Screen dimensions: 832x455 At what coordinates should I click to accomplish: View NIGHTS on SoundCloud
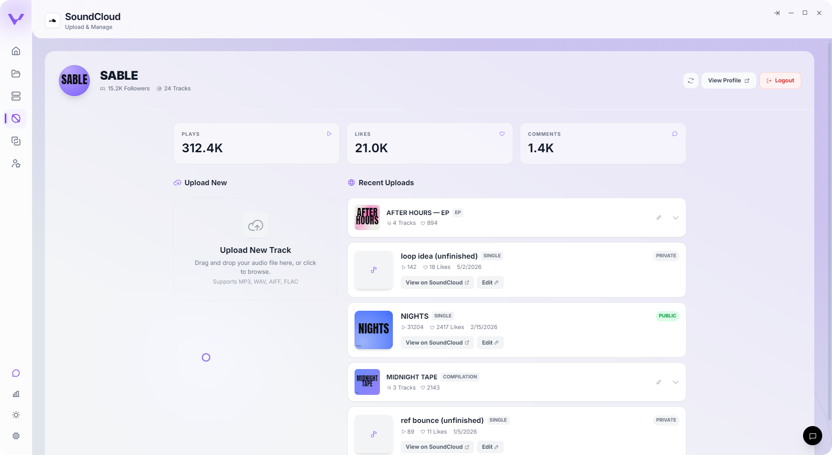point(437,343)
